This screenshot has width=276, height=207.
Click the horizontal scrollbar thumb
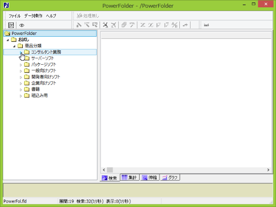110,170
